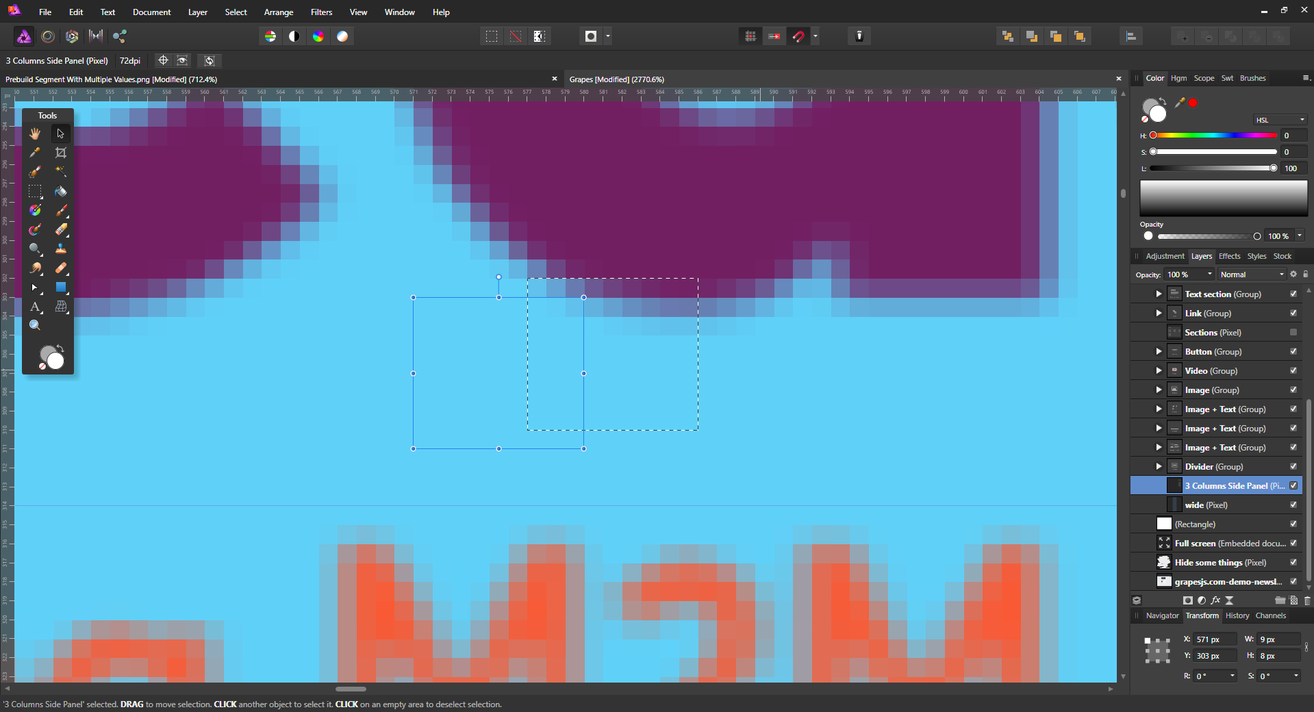Switch to the Brushes tab
The height and width of the screenshot is (712, 1314).
click(1252, 78)
